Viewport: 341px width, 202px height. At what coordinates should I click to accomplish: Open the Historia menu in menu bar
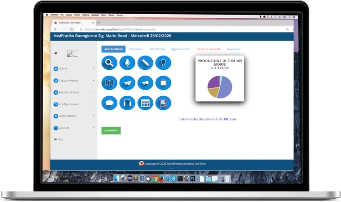pos(85,15)
